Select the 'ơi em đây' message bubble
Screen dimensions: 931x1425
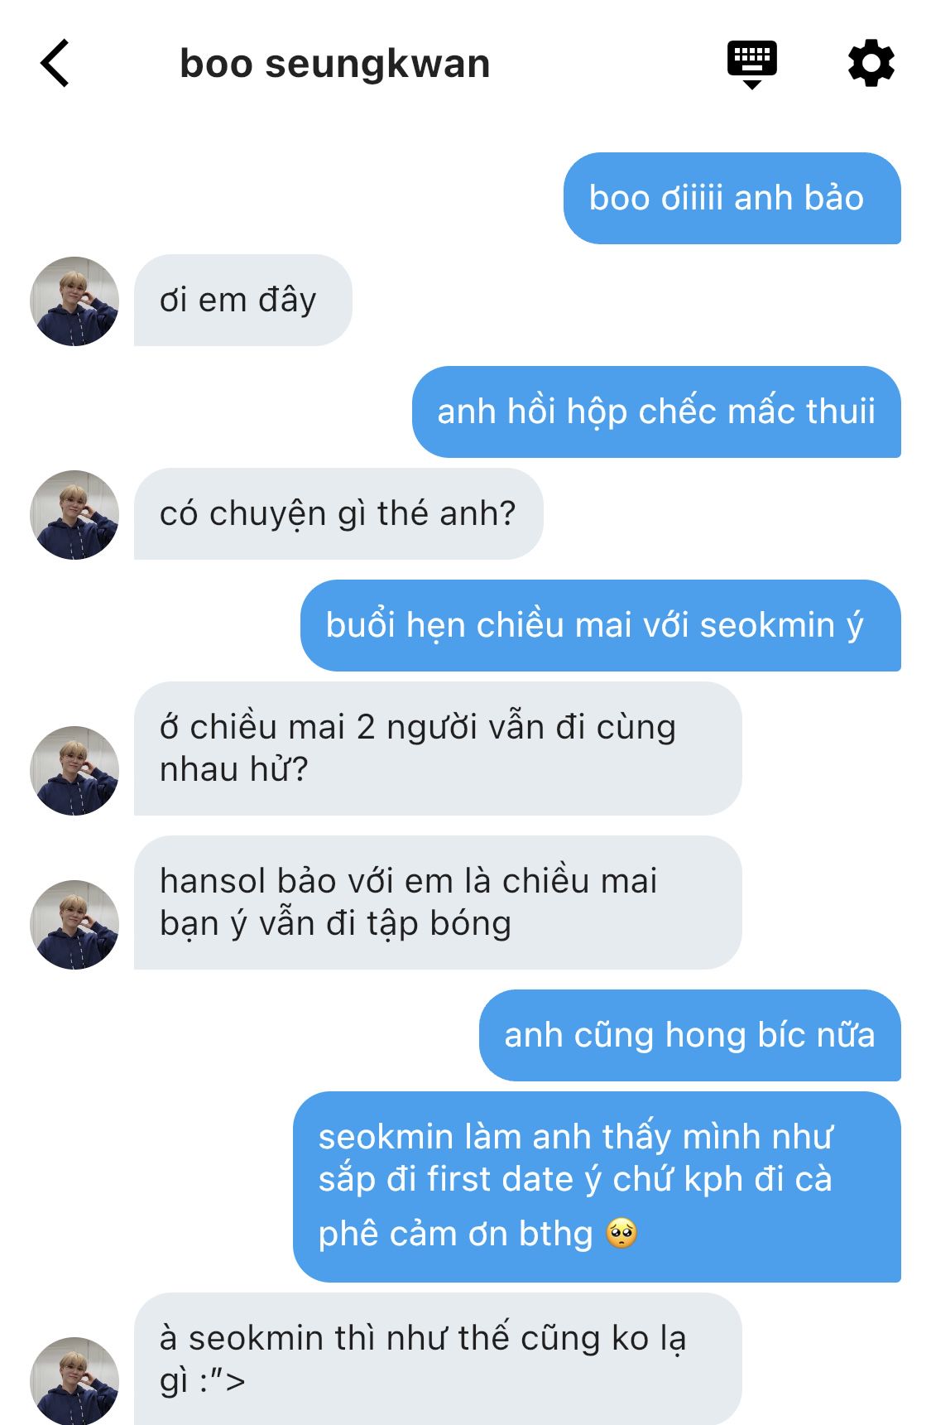coord(242,300)
